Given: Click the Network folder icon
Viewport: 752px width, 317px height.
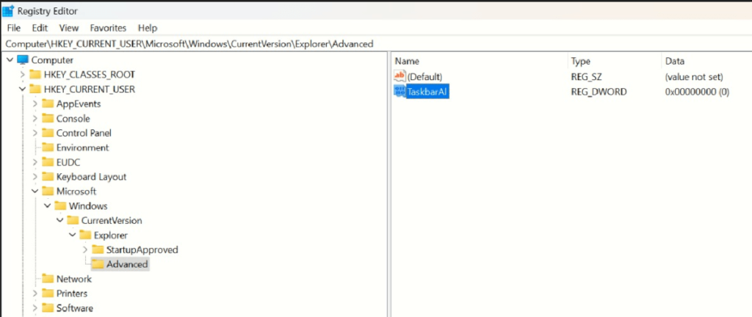Looking at the screenshot, I should 48,279.
